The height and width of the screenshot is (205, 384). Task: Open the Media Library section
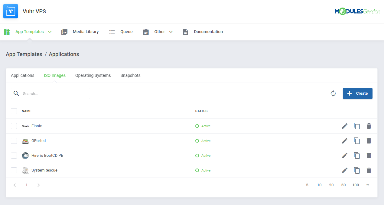pos(85,32)
